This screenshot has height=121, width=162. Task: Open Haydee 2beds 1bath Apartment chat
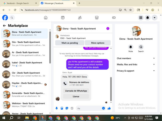click(x=25, y=85)
